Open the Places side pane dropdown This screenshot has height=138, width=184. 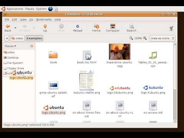point(10,46)
